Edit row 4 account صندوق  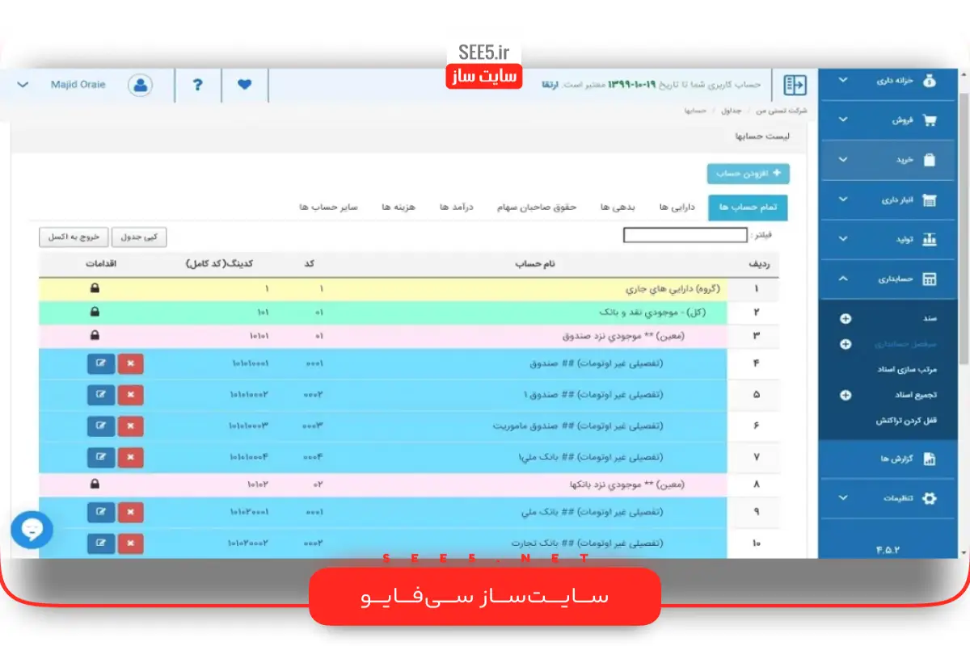coord(100,363)
